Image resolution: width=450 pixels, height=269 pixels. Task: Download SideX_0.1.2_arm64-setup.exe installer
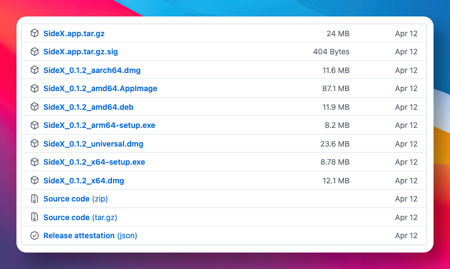tap(99, 125)
